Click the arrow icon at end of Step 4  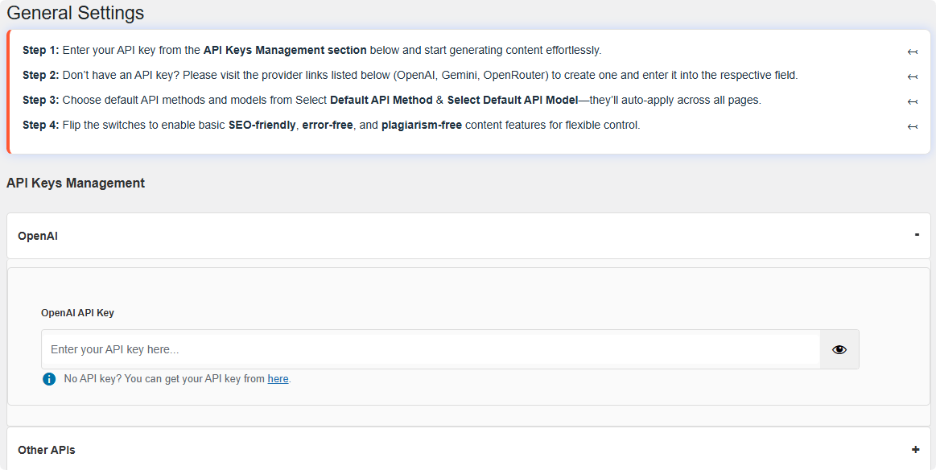coord(912,126)
